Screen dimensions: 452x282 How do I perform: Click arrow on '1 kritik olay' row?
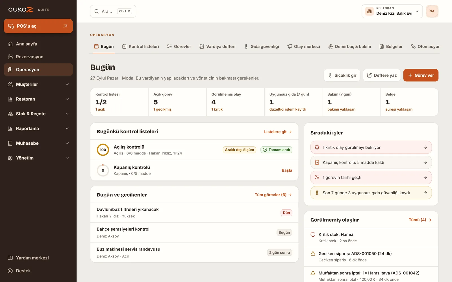click(x=425, y=147)
